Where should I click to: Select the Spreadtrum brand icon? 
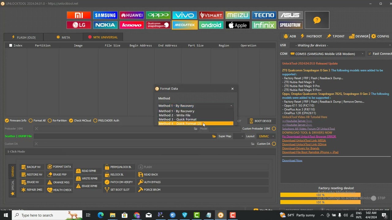click(x=290, y=25)
